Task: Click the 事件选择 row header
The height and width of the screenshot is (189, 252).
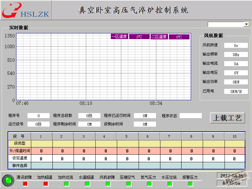Action: [x=20, y=165]
